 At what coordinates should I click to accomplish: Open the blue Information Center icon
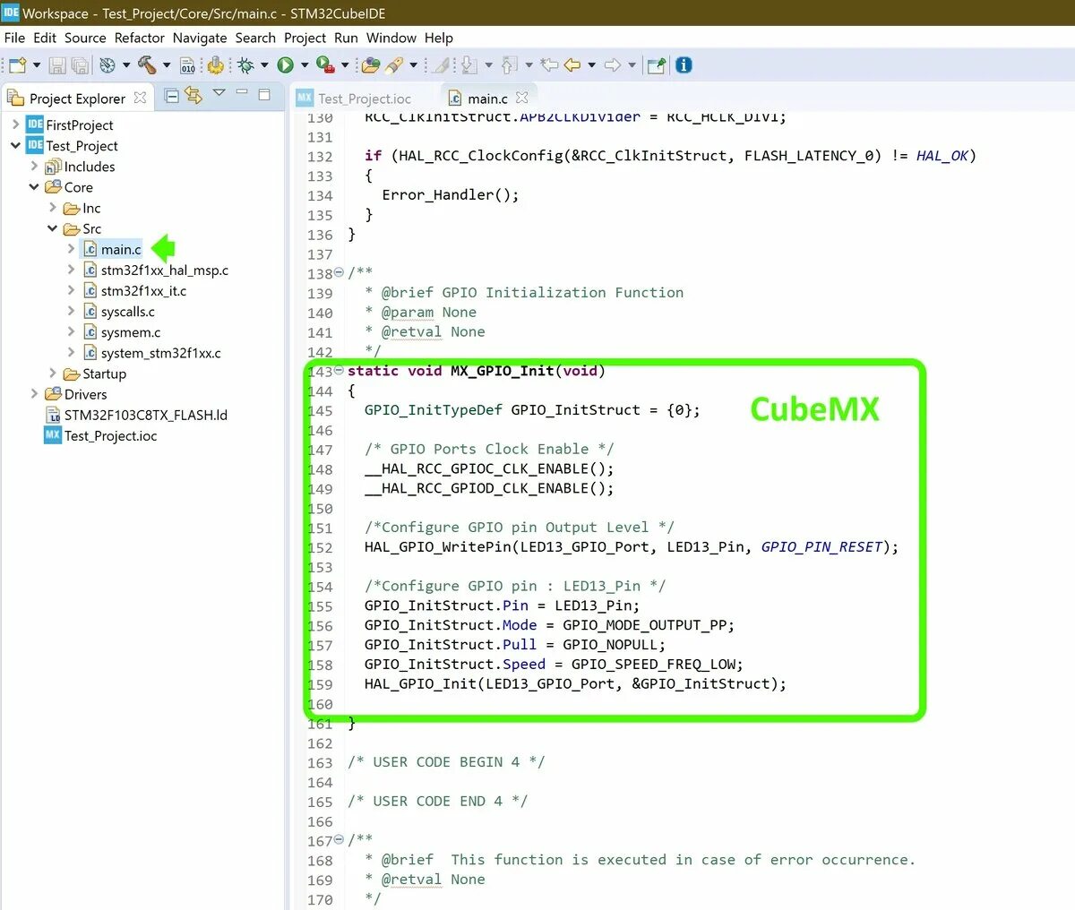[684, 65]
